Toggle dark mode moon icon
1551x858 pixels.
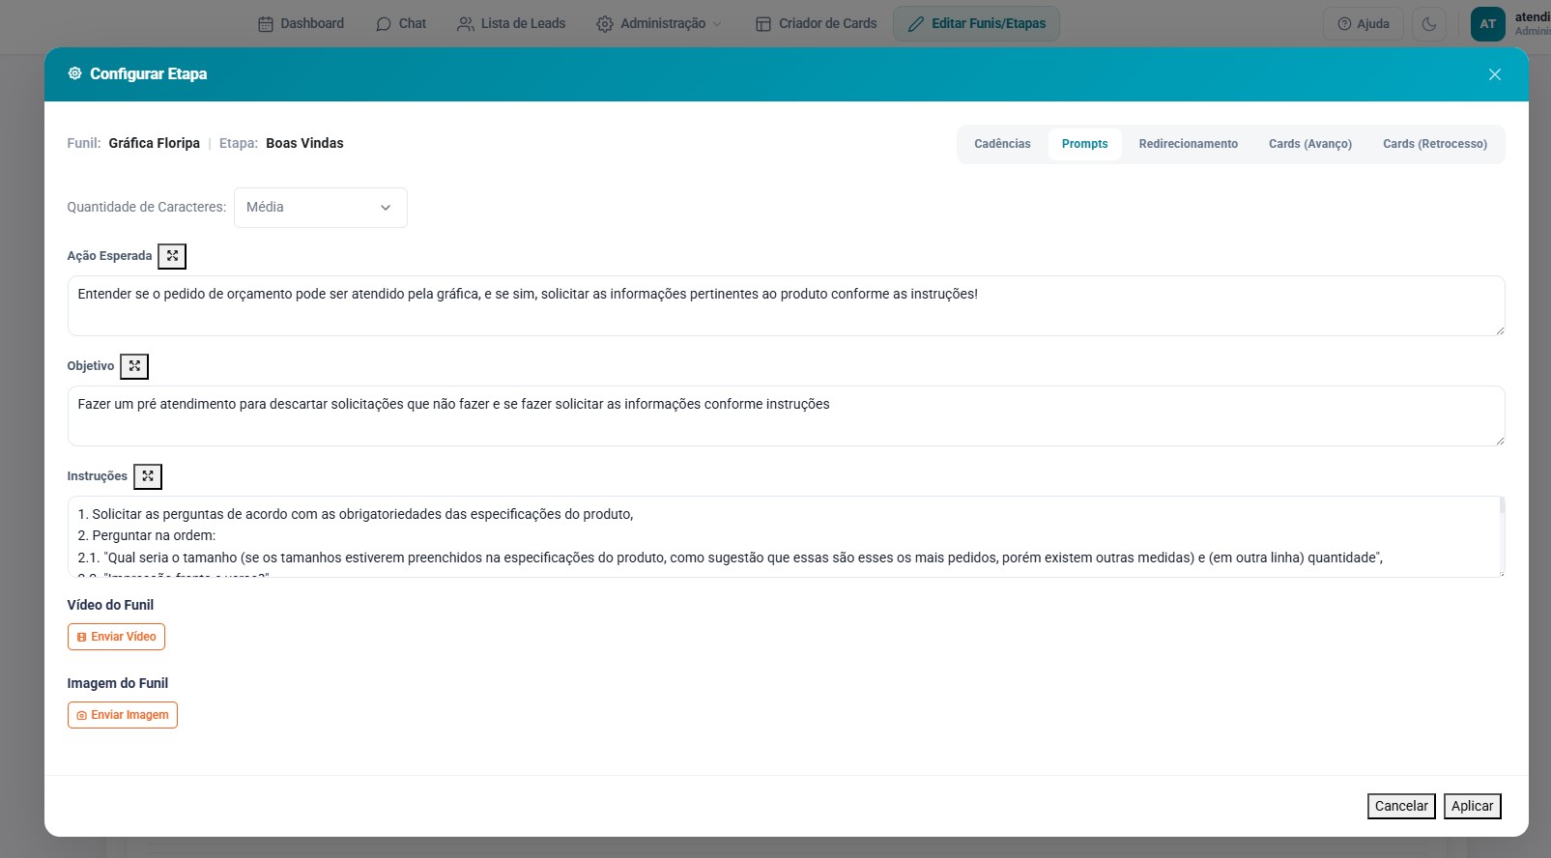pos(1429,24)
